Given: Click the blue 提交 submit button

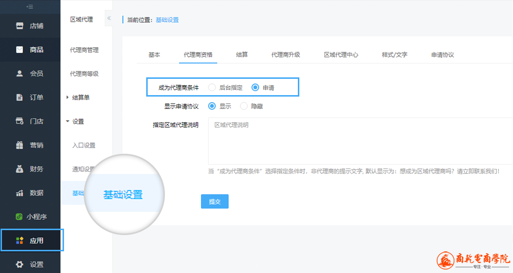Looking at the screenshot, I should [215, 202].
